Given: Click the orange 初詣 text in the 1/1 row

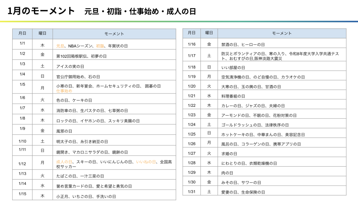Looking at the screenshot, I should [100, 46].
